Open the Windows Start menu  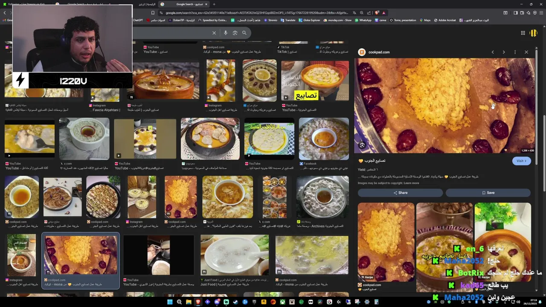pos(170,302)
